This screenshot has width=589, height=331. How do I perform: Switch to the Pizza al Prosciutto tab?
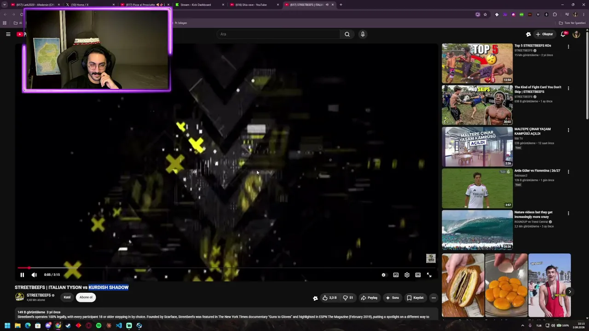145,5
